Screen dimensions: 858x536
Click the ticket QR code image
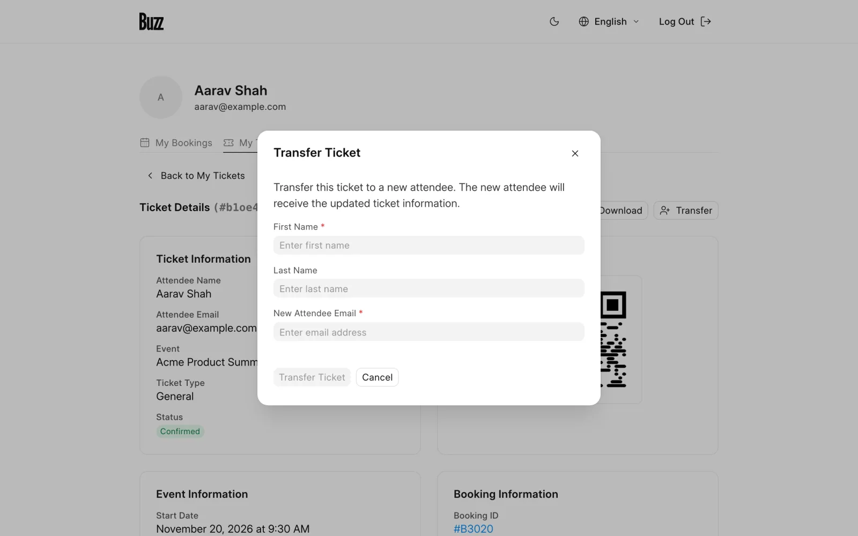point(613,339)
